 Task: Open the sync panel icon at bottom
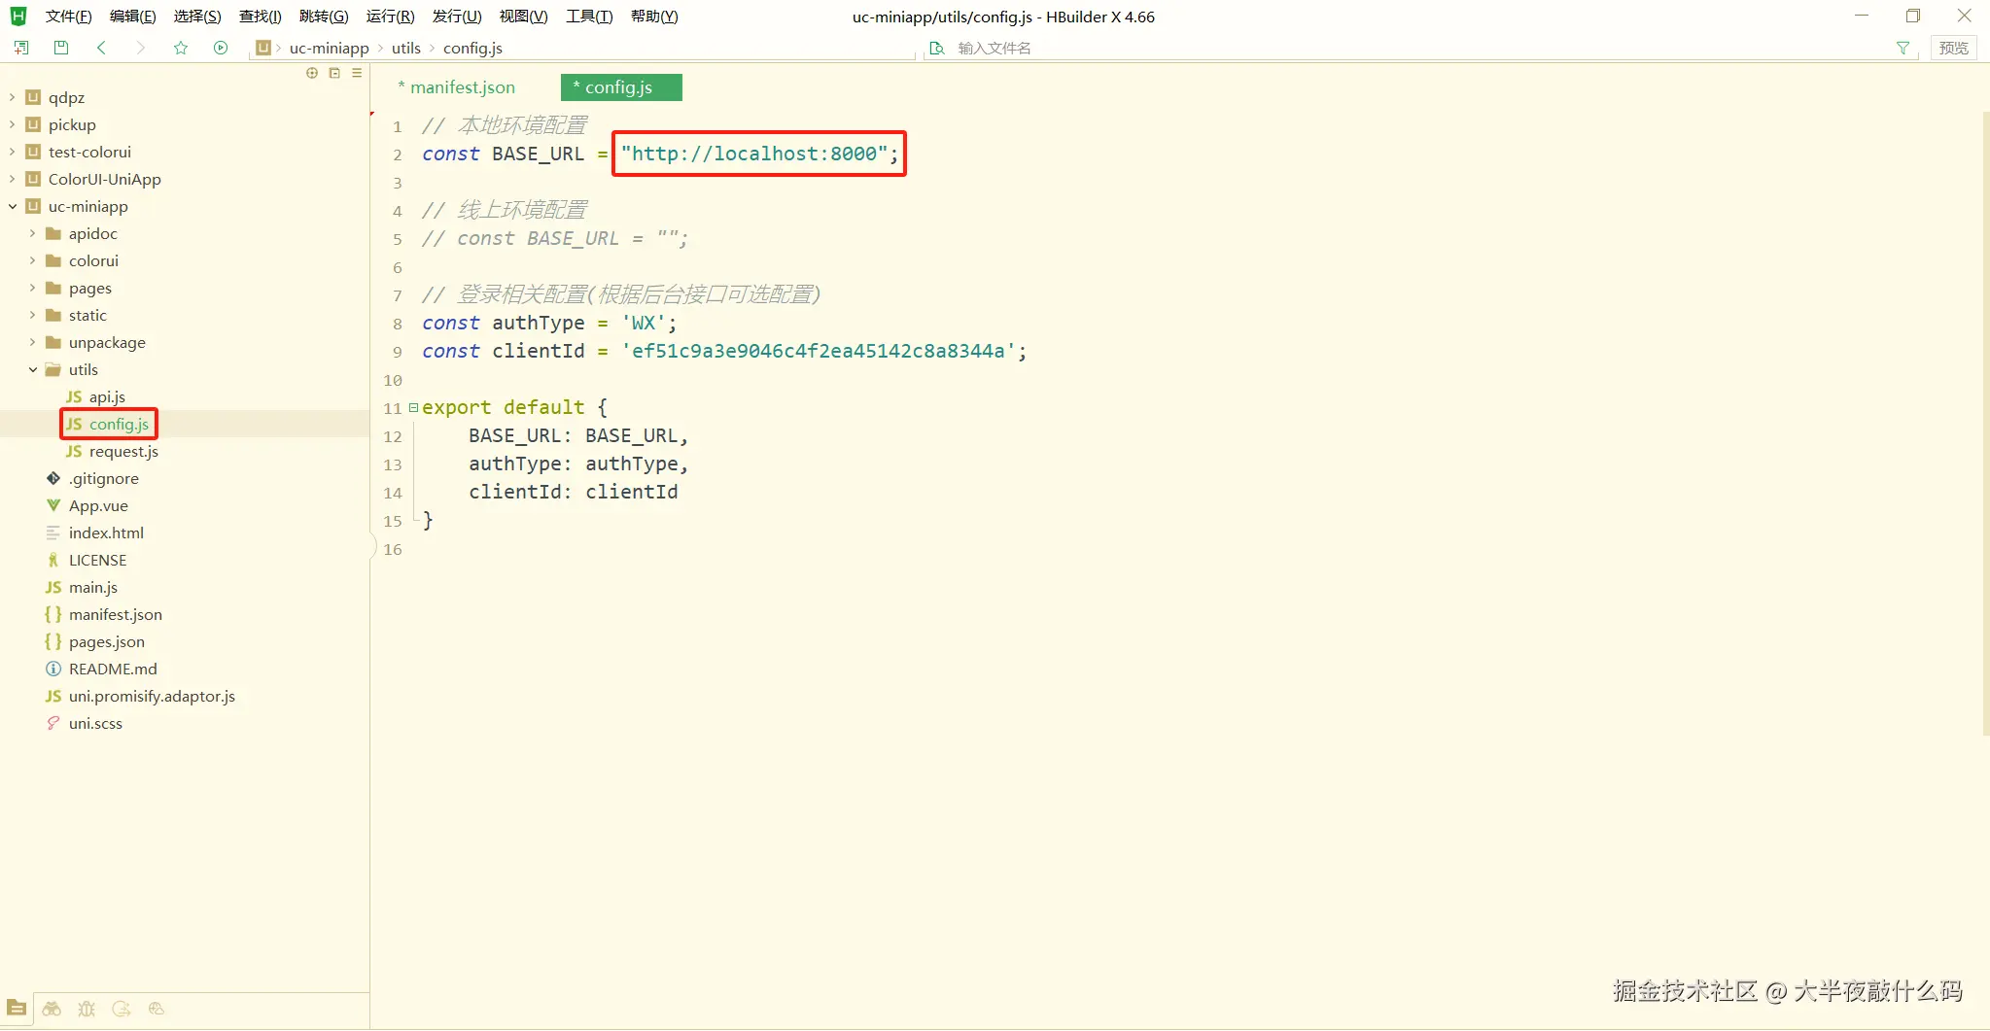tap(122, 1009)
